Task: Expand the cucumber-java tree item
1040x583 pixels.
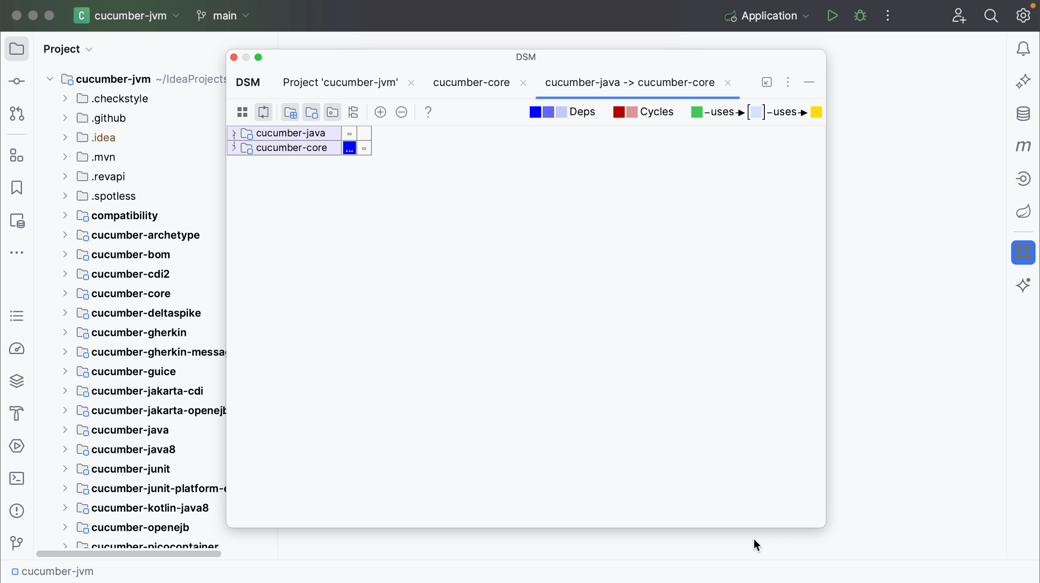Action: point(234,132)
